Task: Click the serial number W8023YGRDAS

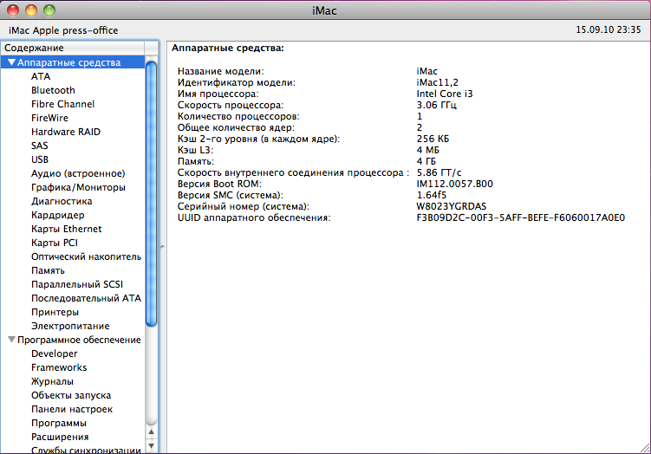Action: [452, 206]
